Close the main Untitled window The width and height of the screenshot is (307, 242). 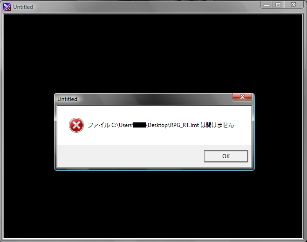[293, 5]
